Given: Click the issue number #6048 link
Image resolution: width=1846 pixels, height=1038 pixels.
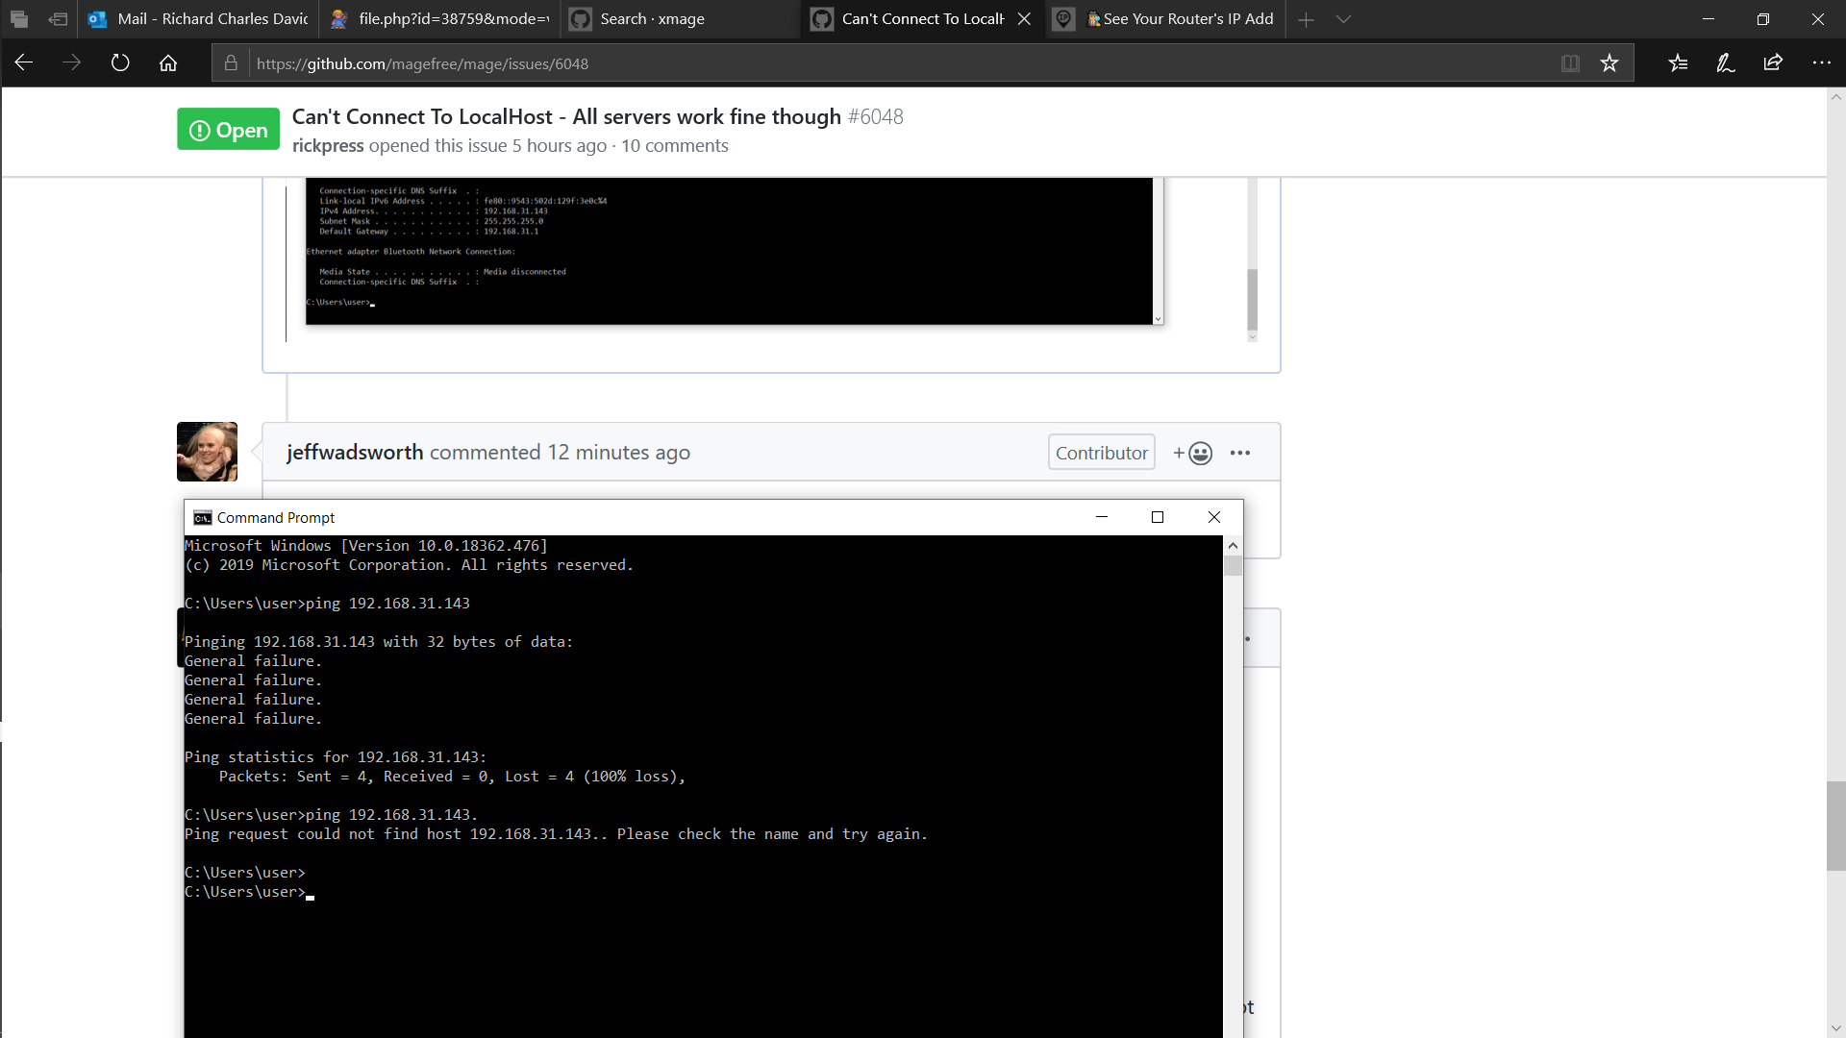Looking at the screenshot, I should (x=876, y=116).
